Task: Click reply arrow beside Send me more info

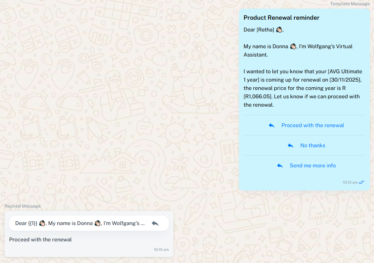Action: coord(280,166)
